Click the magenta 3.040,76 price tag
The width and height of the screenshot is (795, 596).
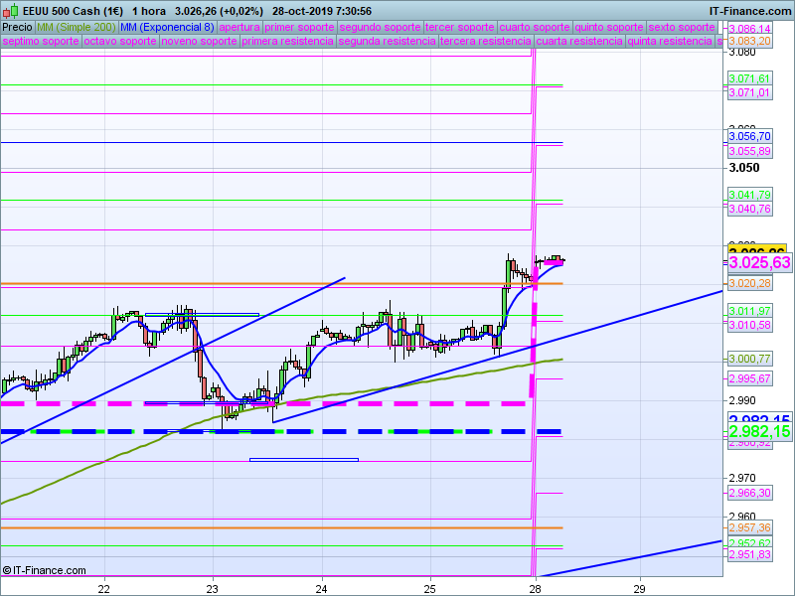point(750,209)
